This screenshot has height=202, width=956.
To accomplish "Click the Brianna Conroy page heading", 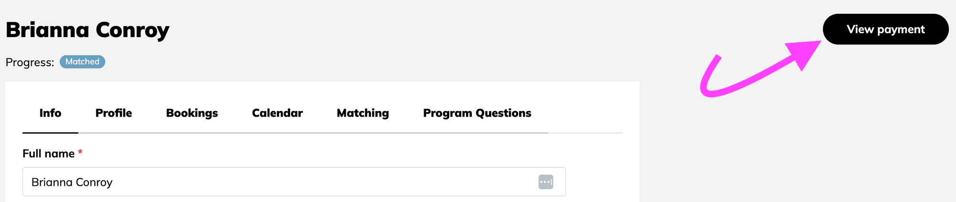I will (x=87, y=30).
